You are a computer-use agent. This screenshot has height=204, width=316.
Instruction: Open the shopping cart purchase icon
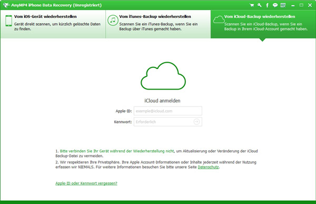click(252, 5)
